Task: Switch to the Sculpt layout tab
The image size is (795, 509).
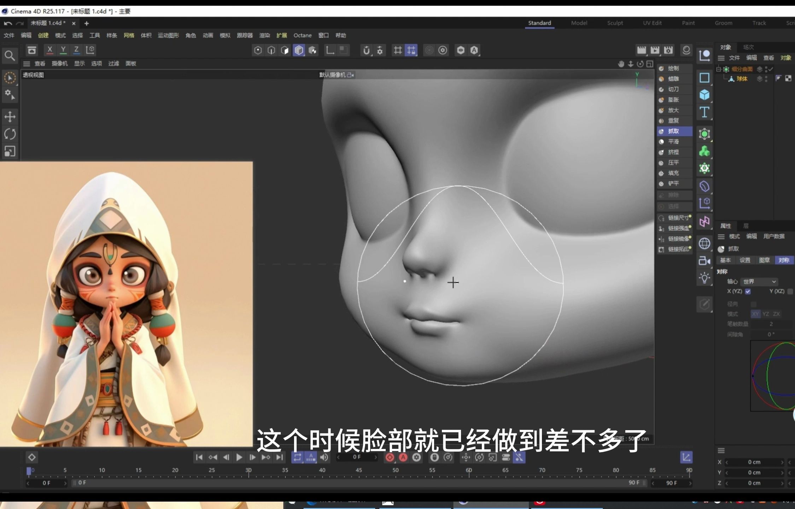Action: point(615,23)
